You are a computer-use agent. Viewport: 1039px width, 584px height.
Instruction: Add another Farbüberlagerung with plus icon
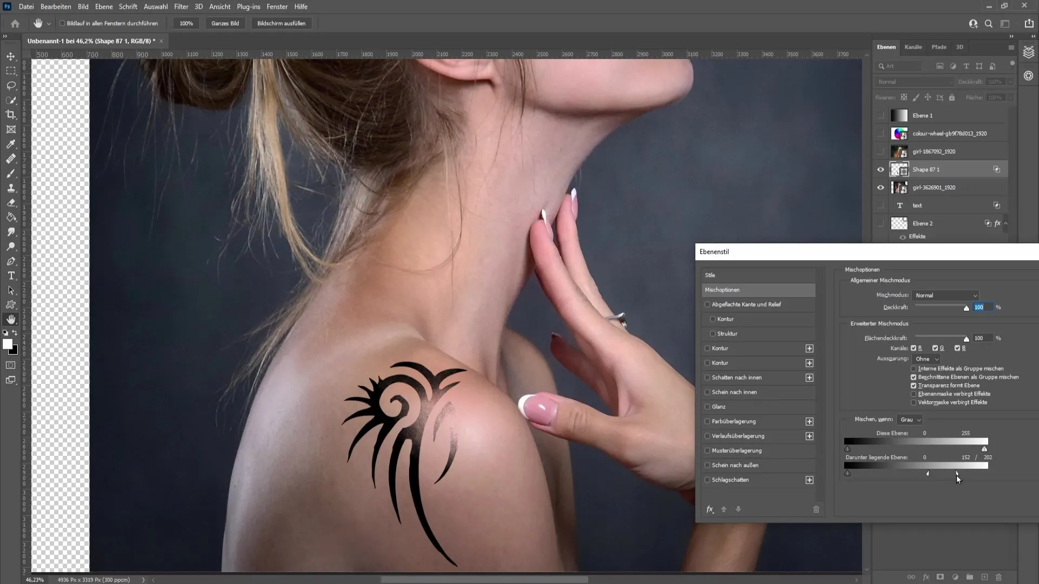(810, 422)
